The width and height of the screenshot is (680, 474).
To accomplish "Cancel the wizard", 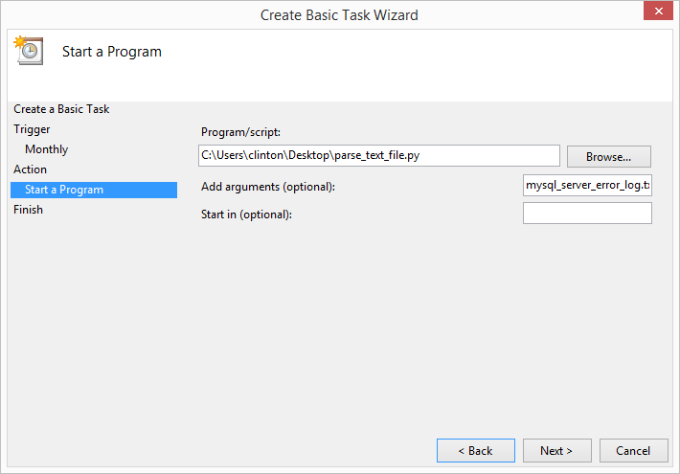I will (633, 451).
